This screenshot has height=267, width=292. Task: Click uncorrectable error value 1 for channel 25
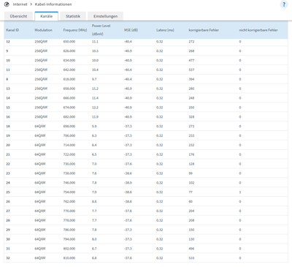[x=240, y=192]
